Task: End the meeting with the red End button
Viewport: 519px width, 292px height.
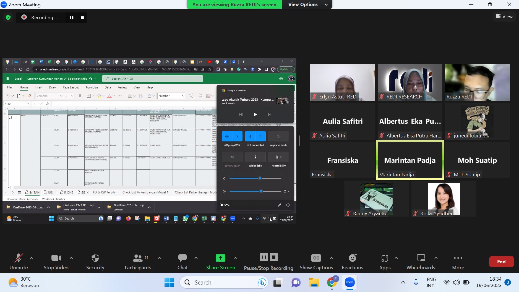Action: [501, 262]
